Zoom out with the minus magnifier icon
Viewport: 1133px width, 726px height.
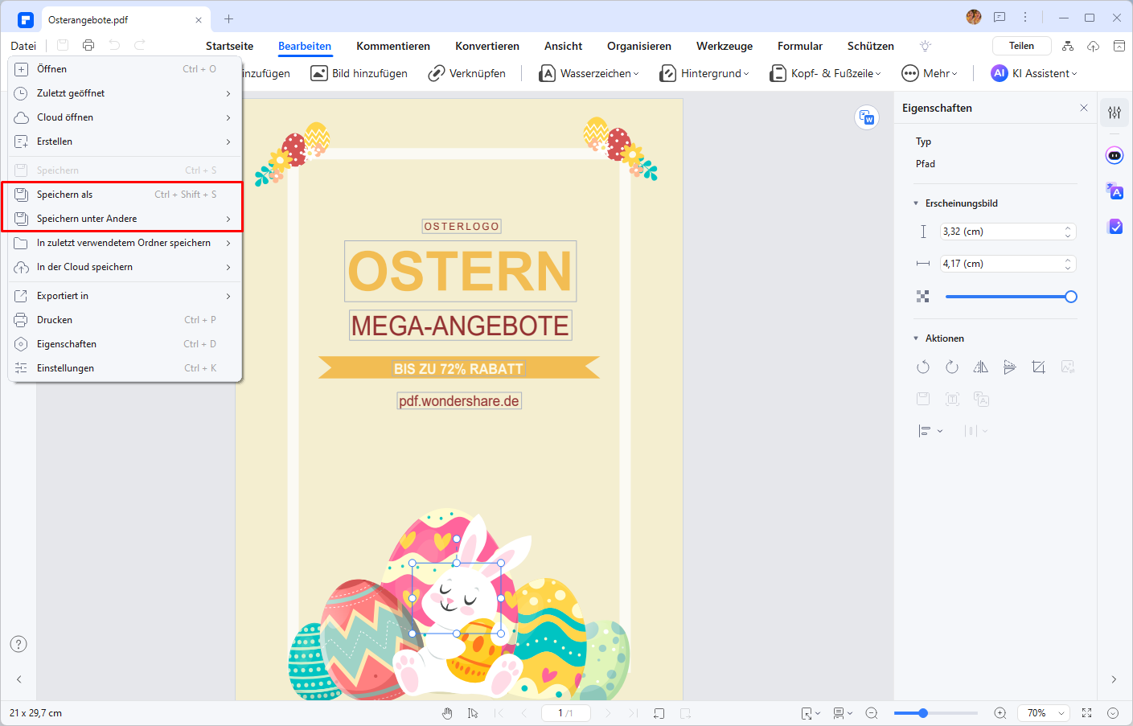[x=872, y=713]
